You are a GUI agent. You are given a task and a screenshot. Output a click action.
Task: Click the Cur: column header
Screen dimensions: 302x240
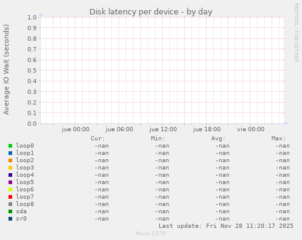tap(98, 139)
